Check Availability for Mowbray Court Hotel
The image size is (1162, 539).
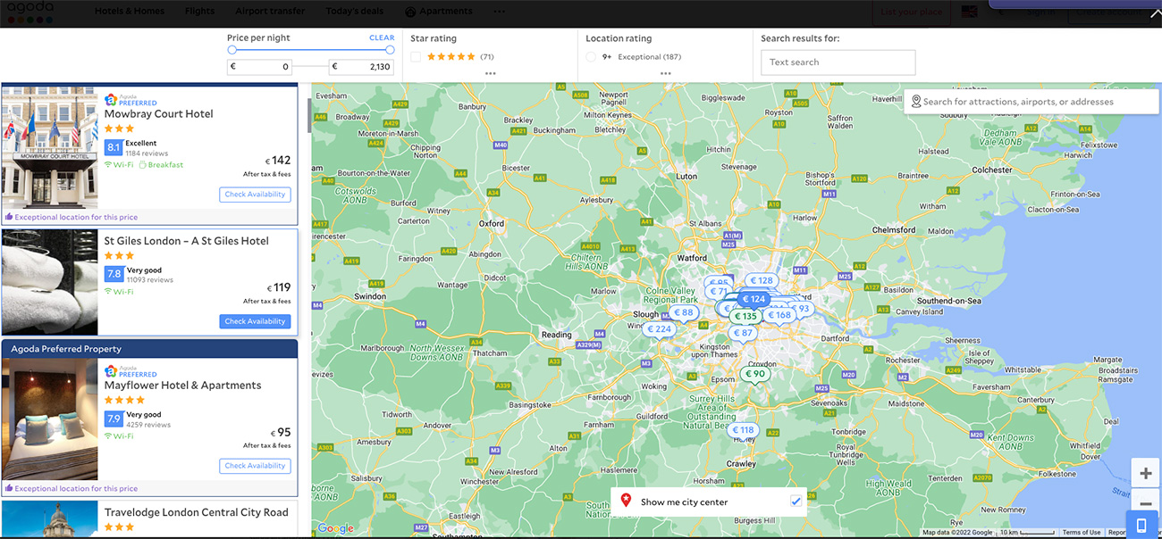255,195
